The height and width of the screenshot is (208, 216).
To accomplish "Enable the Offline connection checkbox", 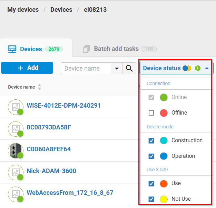I will pos(151,113).
